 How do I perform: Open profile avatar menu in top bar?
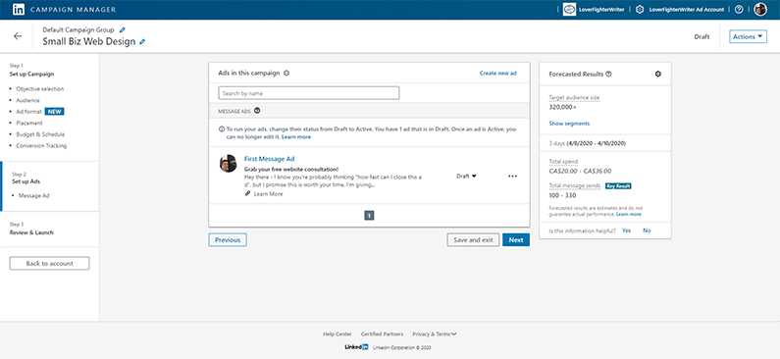click(760, 10)
